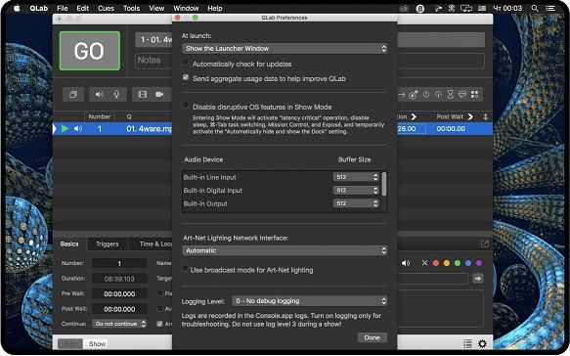Close preferences with Done button
Viewport: 570px width, 356px height.
[x=372, y=337]
